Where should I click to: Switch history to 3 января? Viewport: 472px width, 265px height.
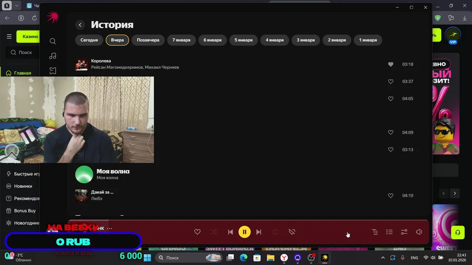tap(306, 40)
